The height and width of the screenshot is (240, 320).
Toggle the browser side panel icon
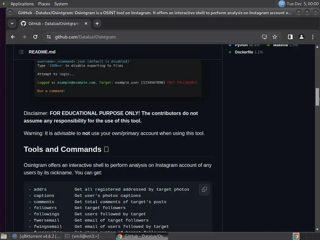pyautogui.click(x=290, y=37)
